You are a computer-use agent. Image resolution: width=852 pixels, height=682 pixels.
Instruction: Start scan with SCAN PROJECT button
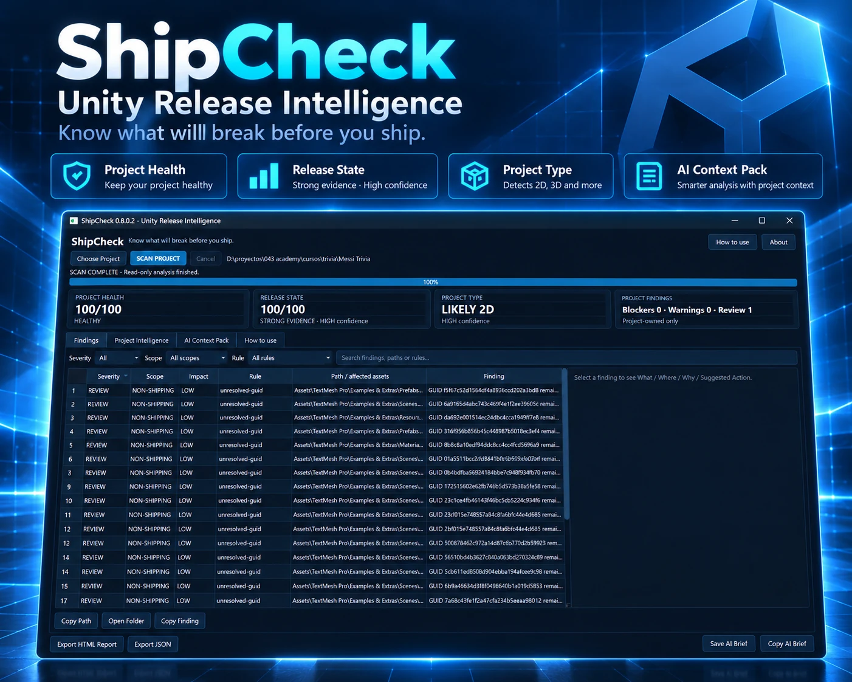[x=158, y=258]
